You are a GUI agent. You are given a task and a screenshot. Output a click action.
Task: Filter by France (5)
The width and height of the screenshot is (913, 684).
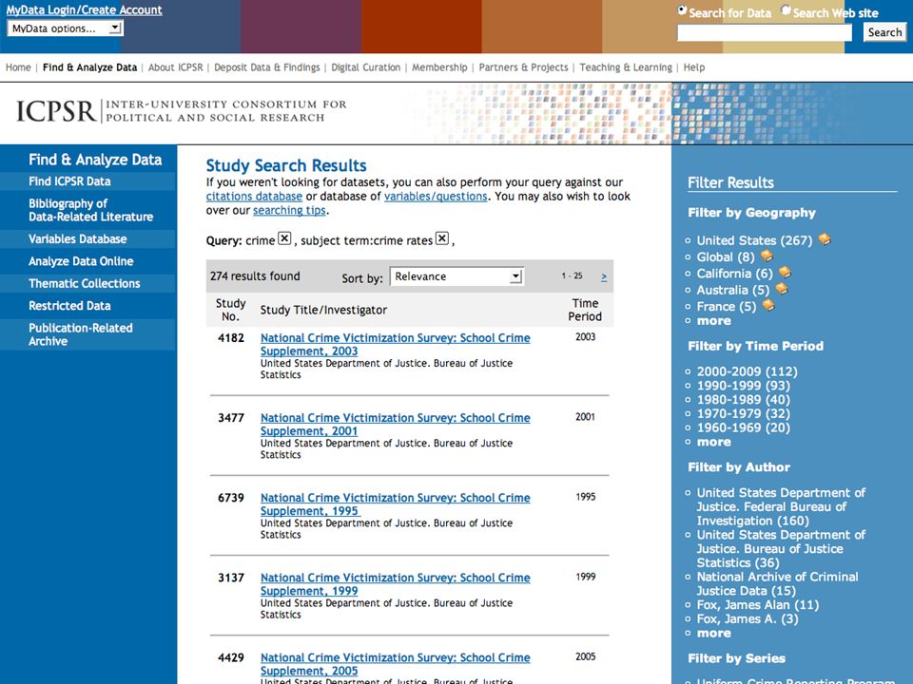pos(726,307)
